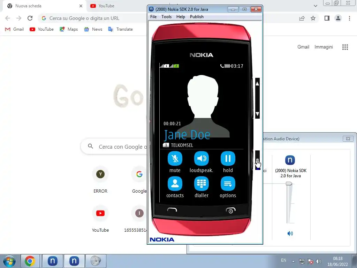Open the dialler keypad icon
Image resolution: width=357 pixels, height=268 pixels.
pos(202,184)
